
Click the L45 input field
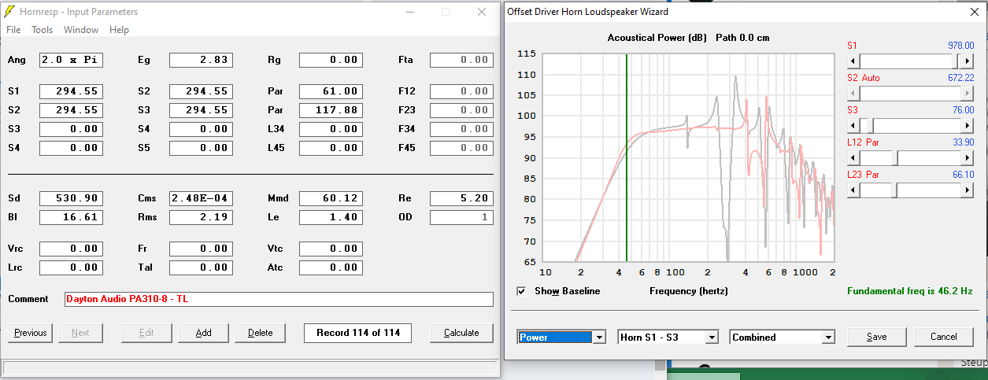pos(331,148)
